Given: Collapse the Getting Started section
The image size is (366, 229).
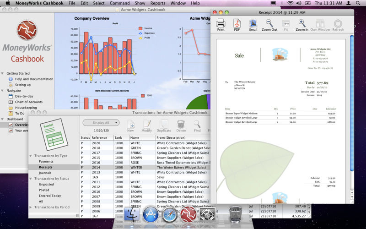Looking at the screenshot, I should (x=2, y=73).
